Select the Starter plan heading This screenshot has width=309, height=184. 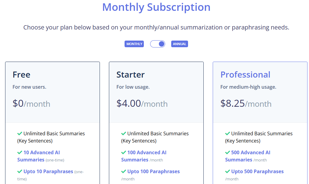131,75
